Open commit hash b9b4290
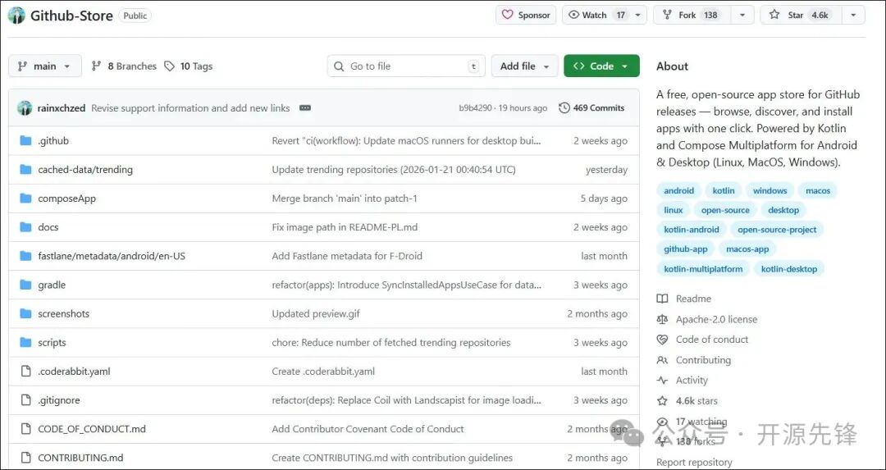Viewport: 886px width, 470px height. pyautogui.click(x=475, y=108)
